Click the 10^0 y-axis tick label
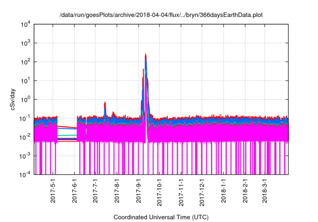Screen dimensions: 318x222 click(26, 100)
